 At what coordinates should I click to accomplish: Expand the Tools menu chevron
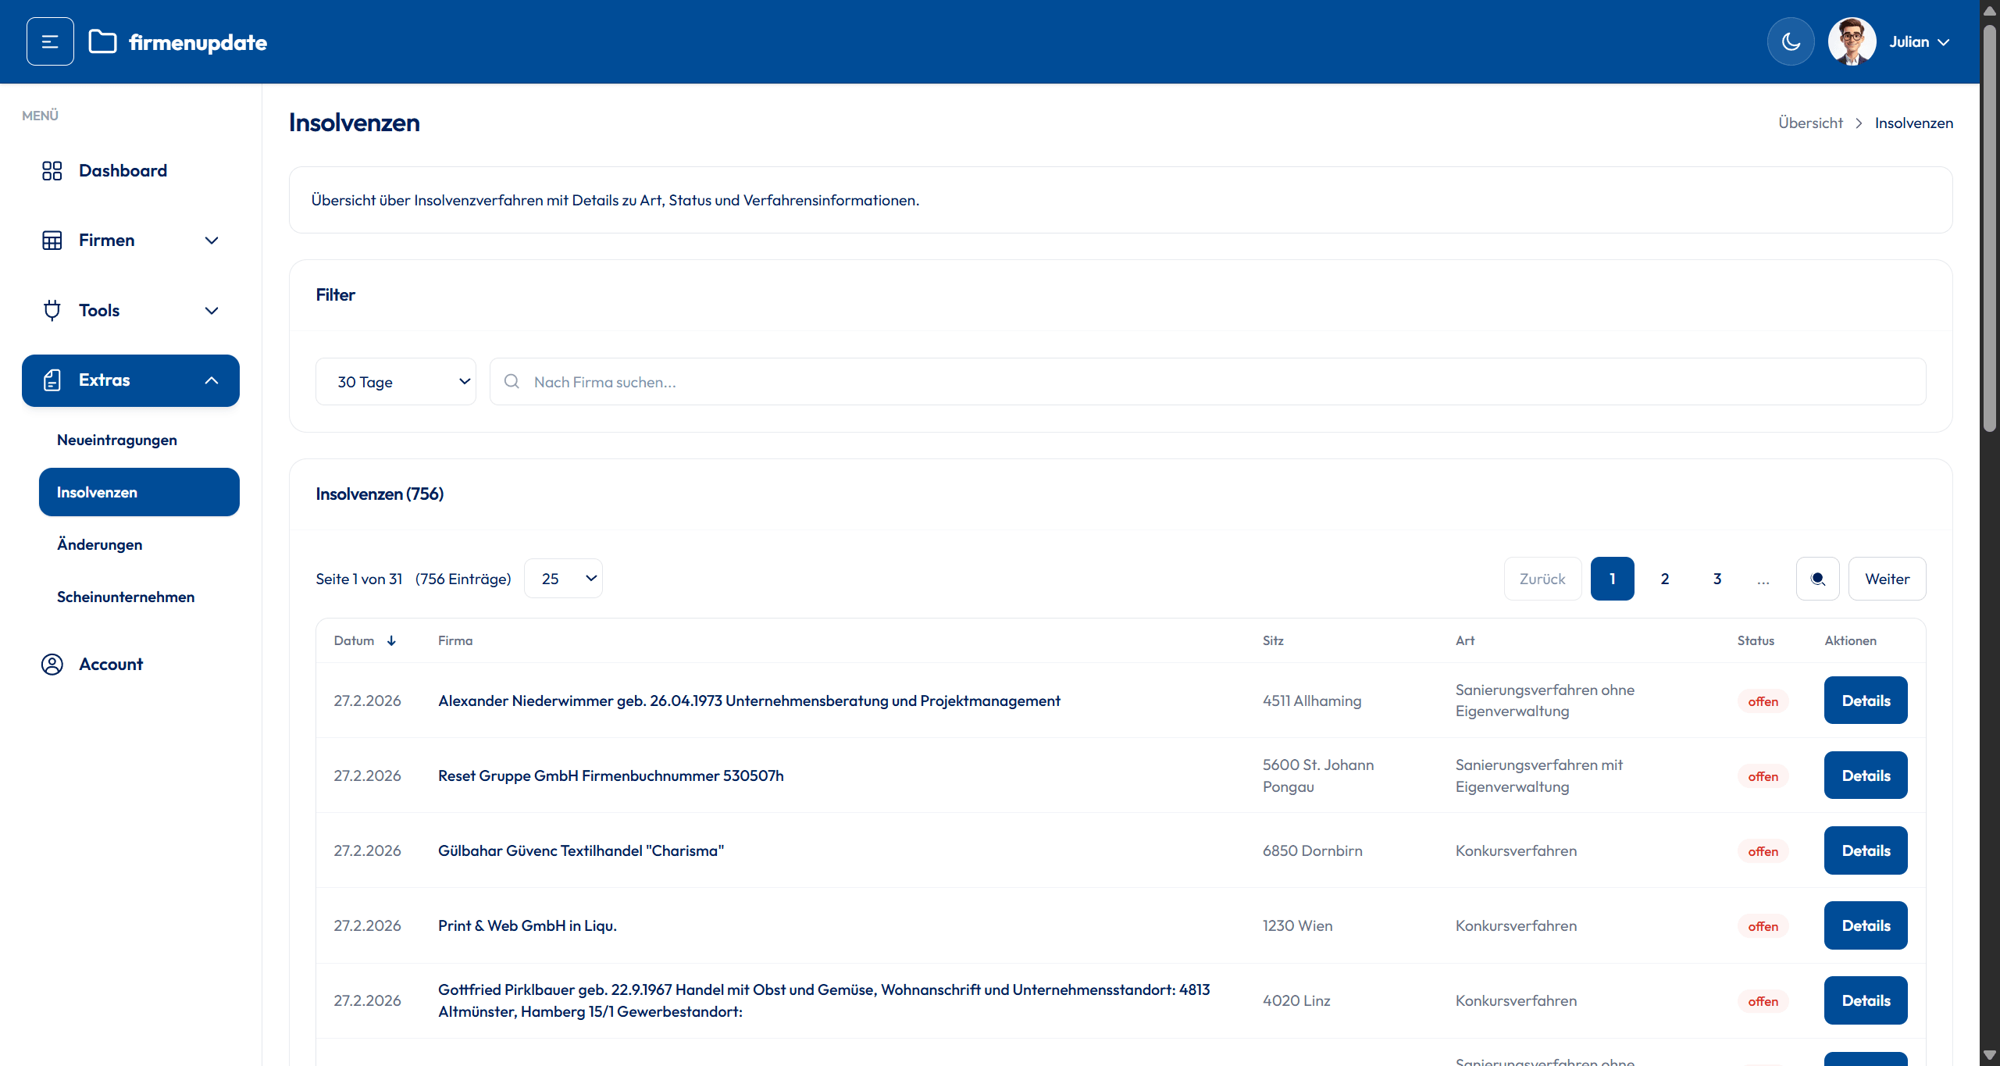point(211,311)
